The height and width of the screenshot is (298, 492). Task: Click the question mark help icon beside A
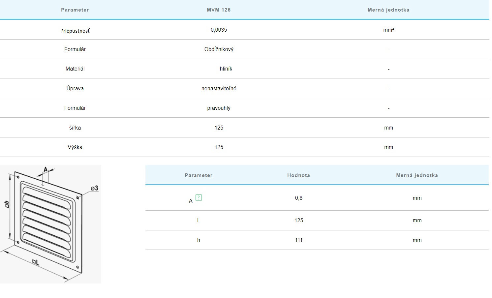(199, 197)
